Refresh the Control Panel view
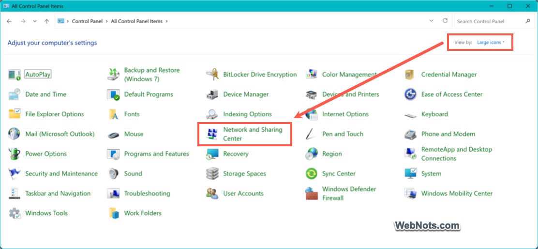Image resolution: width=538 pixels, height=249 pixels. (445, 21)
